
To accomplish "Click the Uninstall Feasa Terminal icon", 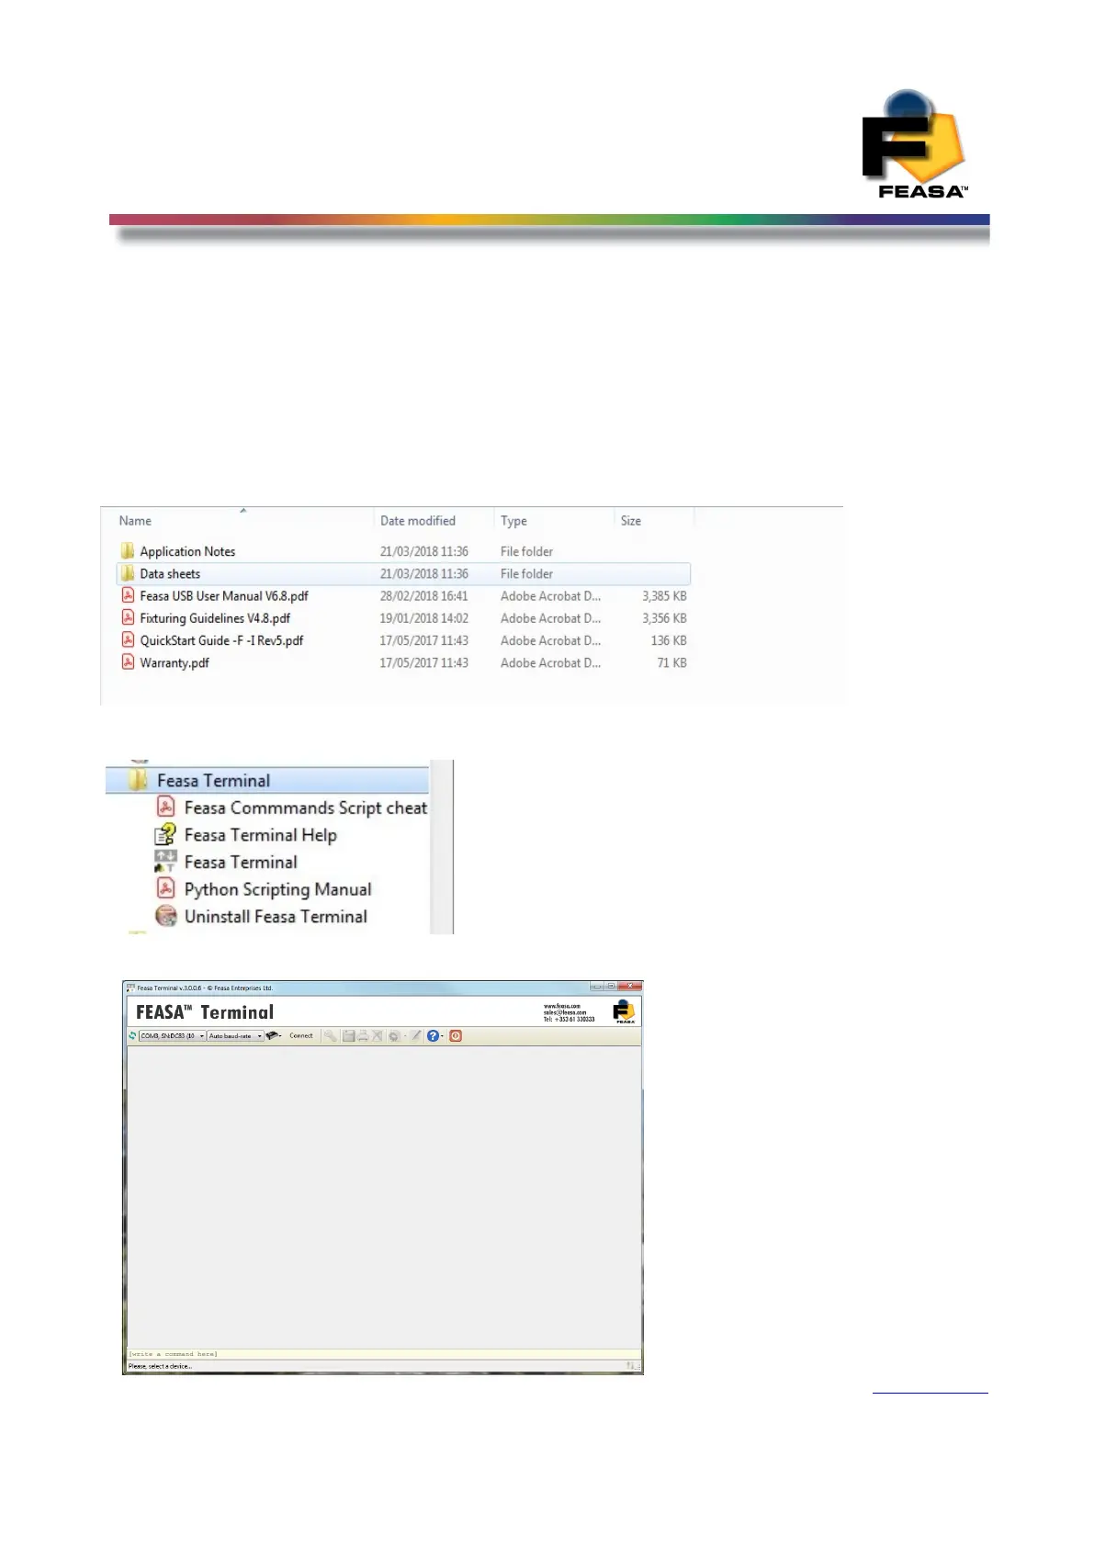I will pos(166,916).
